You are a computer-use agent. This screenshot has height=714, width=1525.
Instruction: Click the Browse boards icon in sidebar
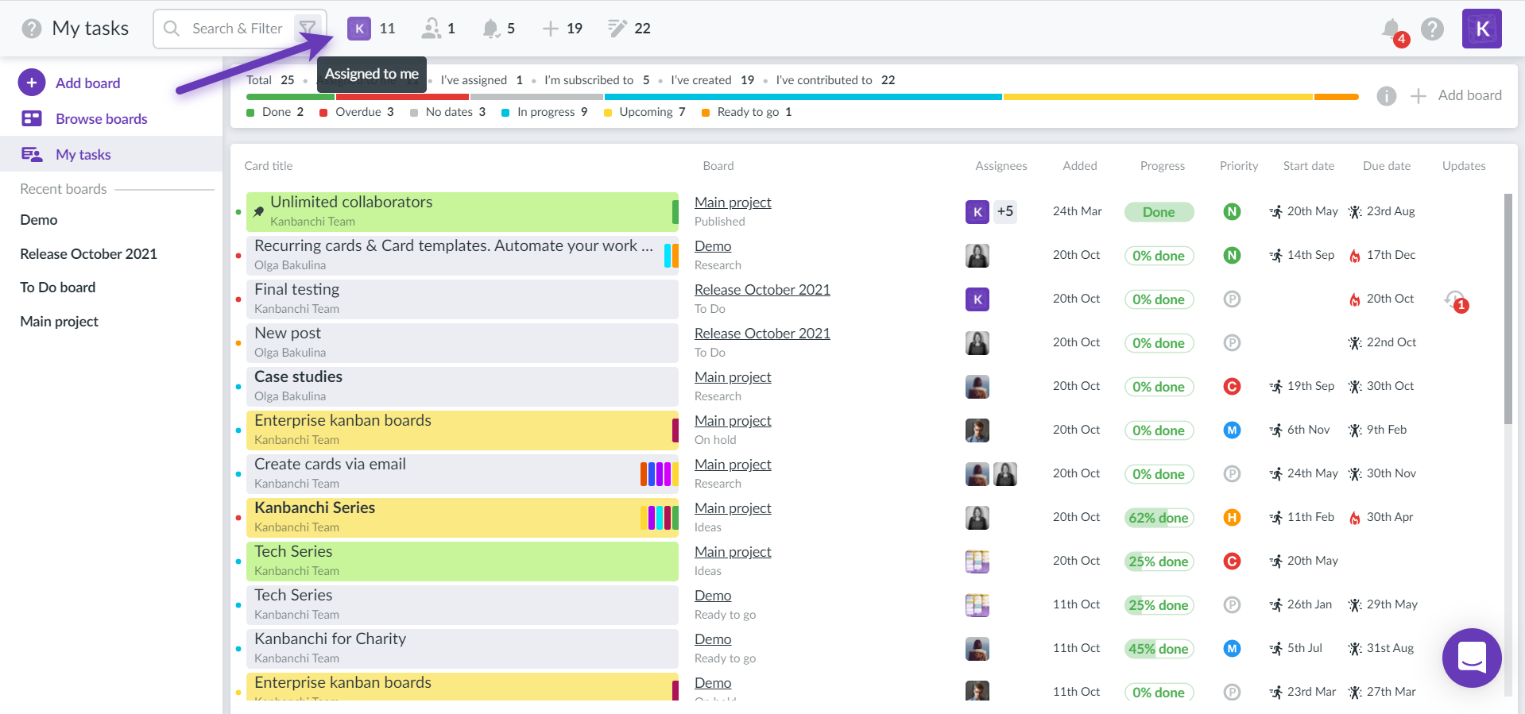tap(32, 118)
